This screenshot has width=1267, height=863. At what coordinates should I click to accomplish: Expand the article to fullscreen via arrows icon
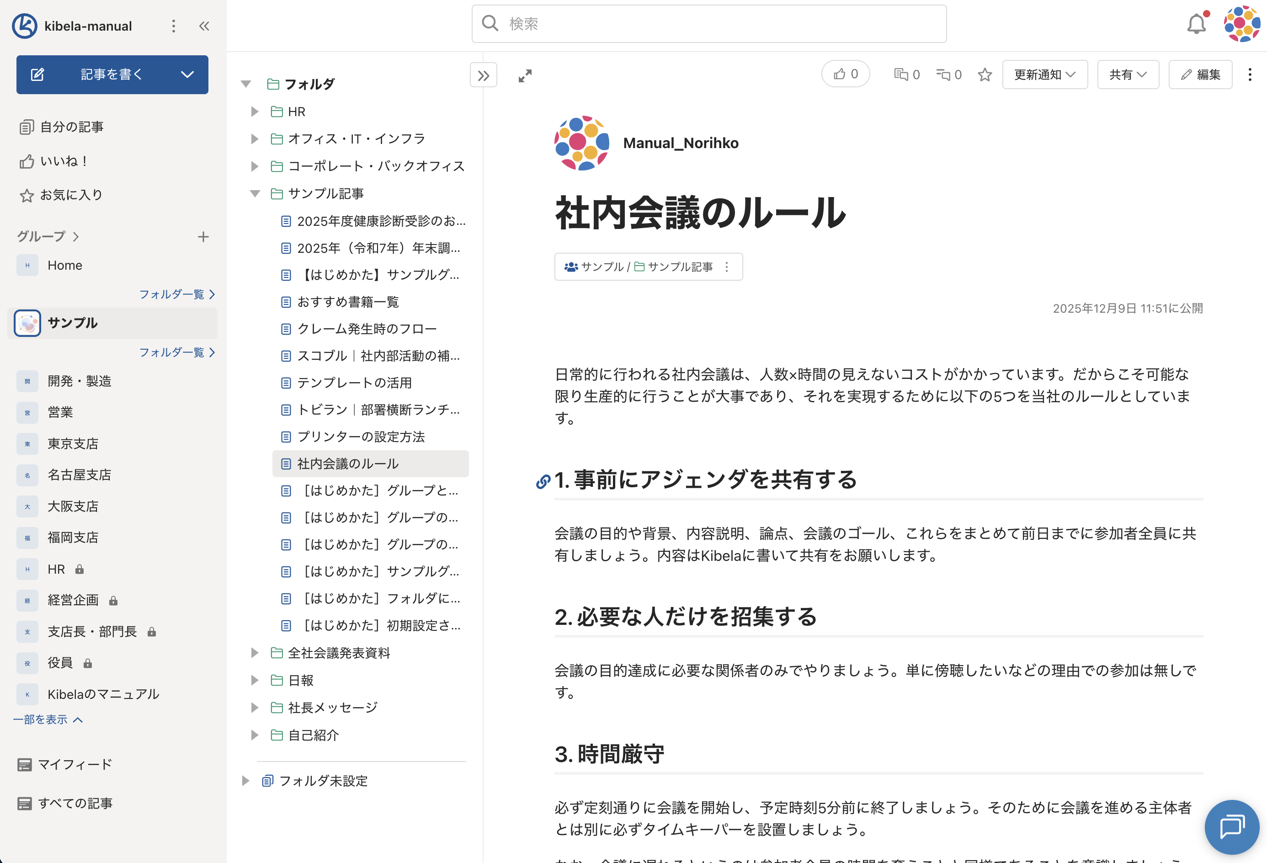point(524,75)
